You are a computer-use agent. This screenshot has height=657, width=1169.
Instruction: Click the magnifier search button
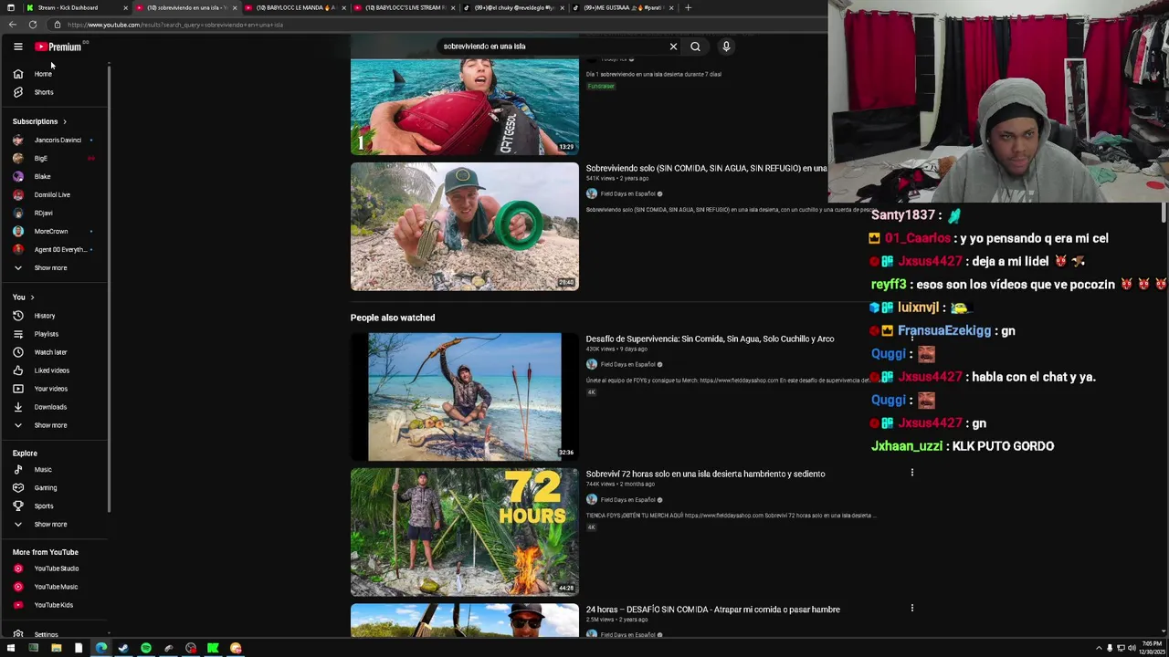[x=695, y=47]
